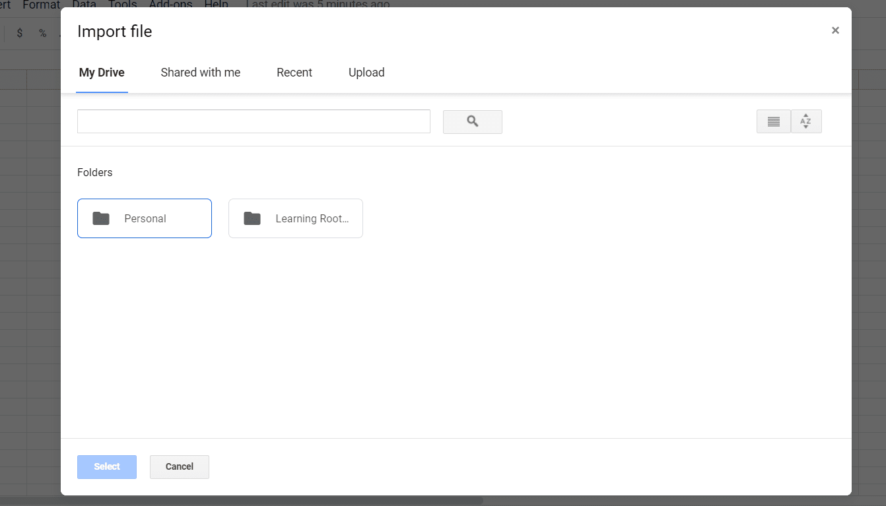This screenshot has height=506, width=886.
Task: Click the Personal folder icon
Action: tap(101, 218)
